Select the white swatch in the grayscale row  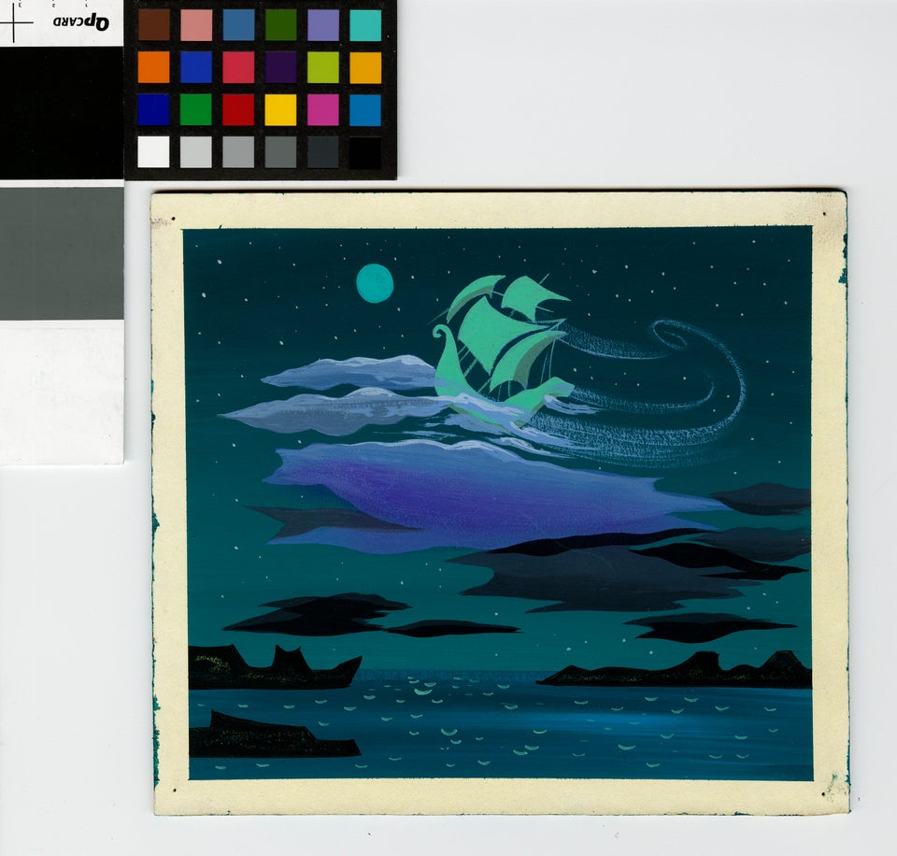(154, 151)
